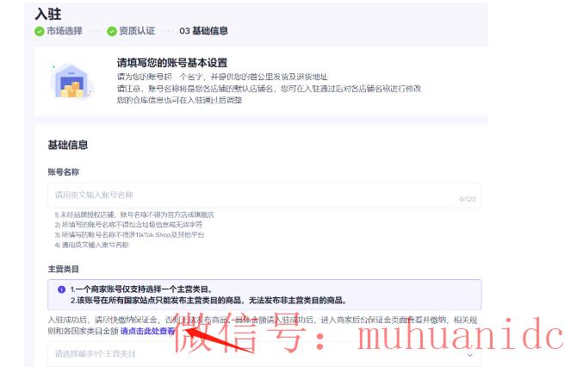Image resolution: width=577 pixels, height=367 pixels.
Task: Click the 资质认证 green checkmark icon
Action: tap(112, 31)
